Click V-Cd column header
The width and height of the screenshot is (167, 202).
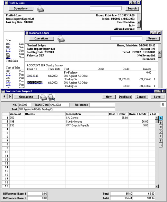pyautogui.click(x=152, y=114)
